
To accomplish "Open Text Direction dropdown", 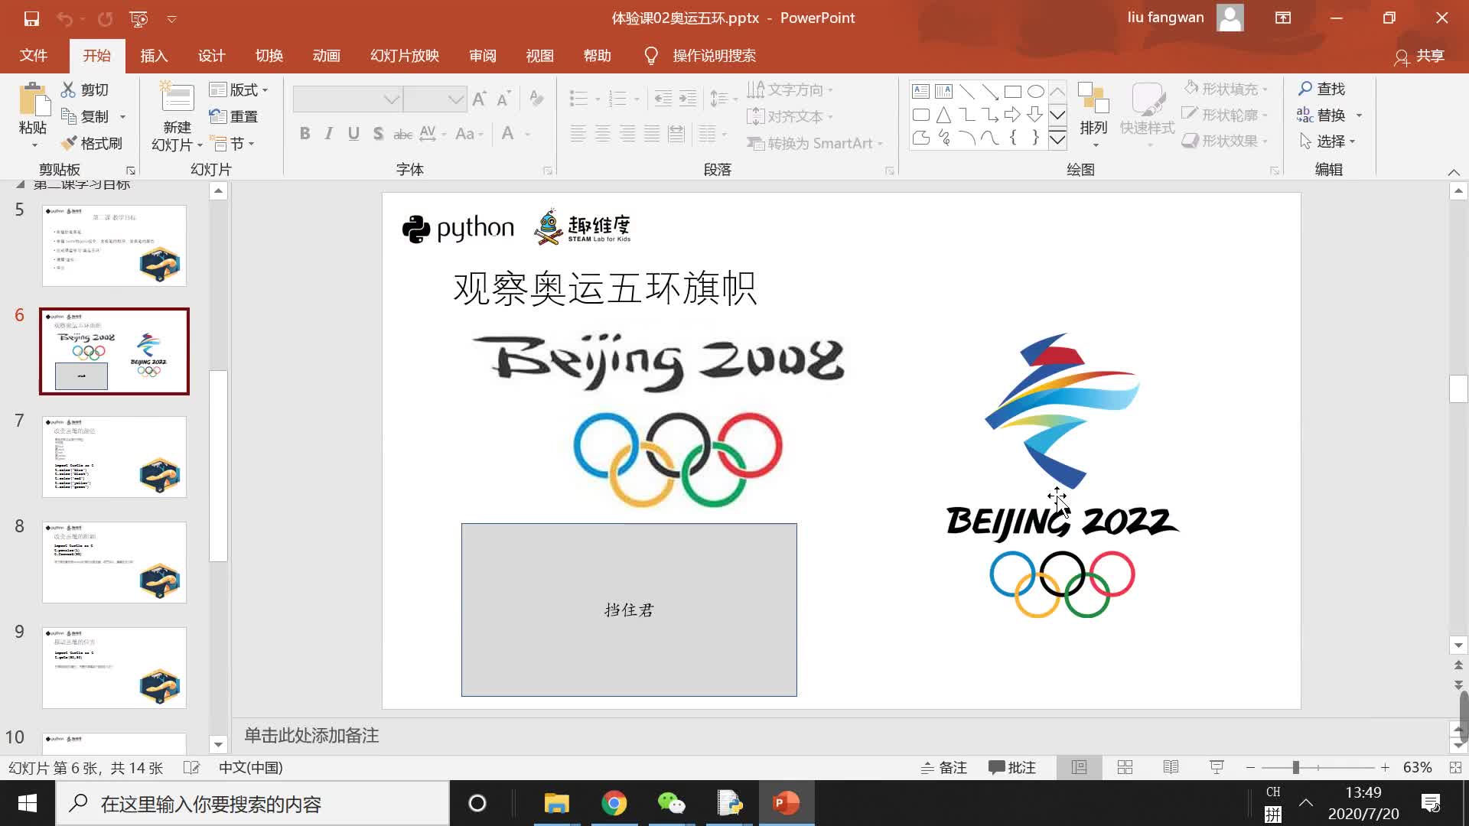I will tap(790, 89).
